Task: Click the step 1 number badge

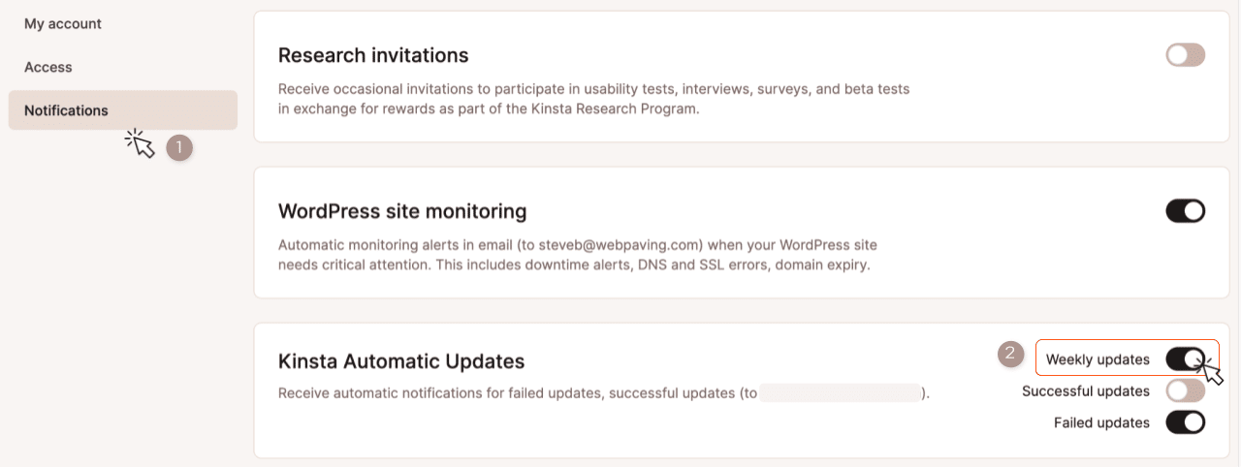Action: click(179, 147)
